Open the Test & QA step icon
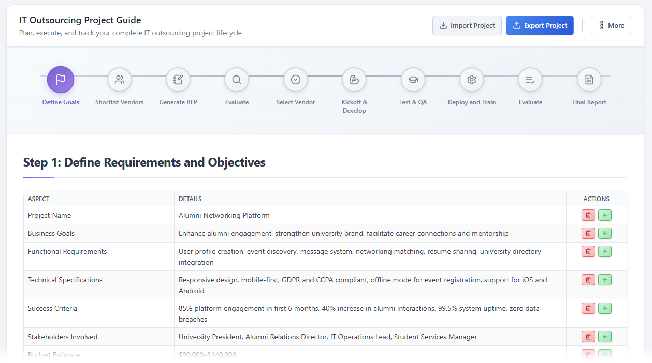This screenshot has width=652, height=363. (x=413, y=79)
